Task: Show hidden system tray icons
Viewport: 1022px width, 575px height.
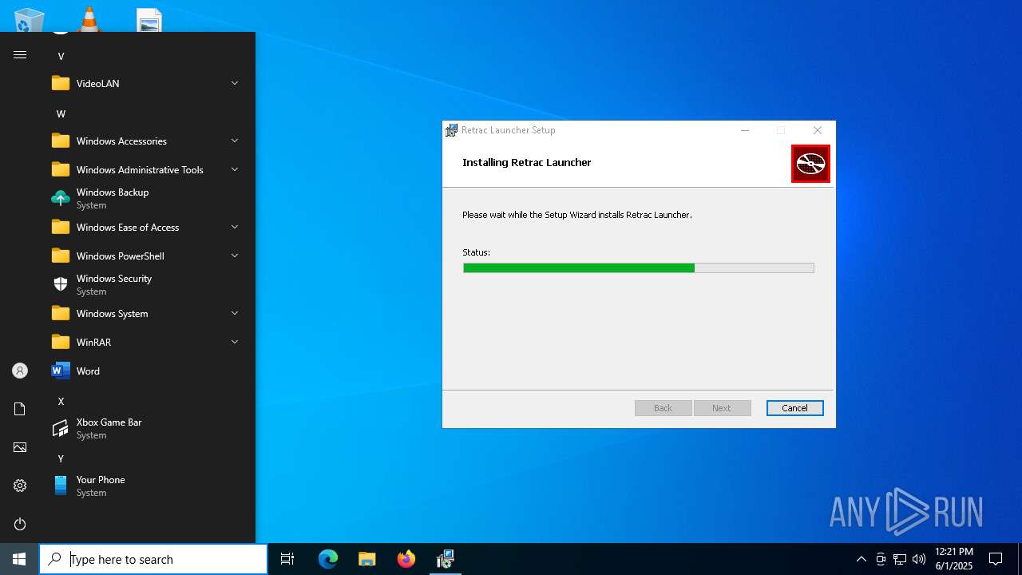Action: [x=861, y=559]
